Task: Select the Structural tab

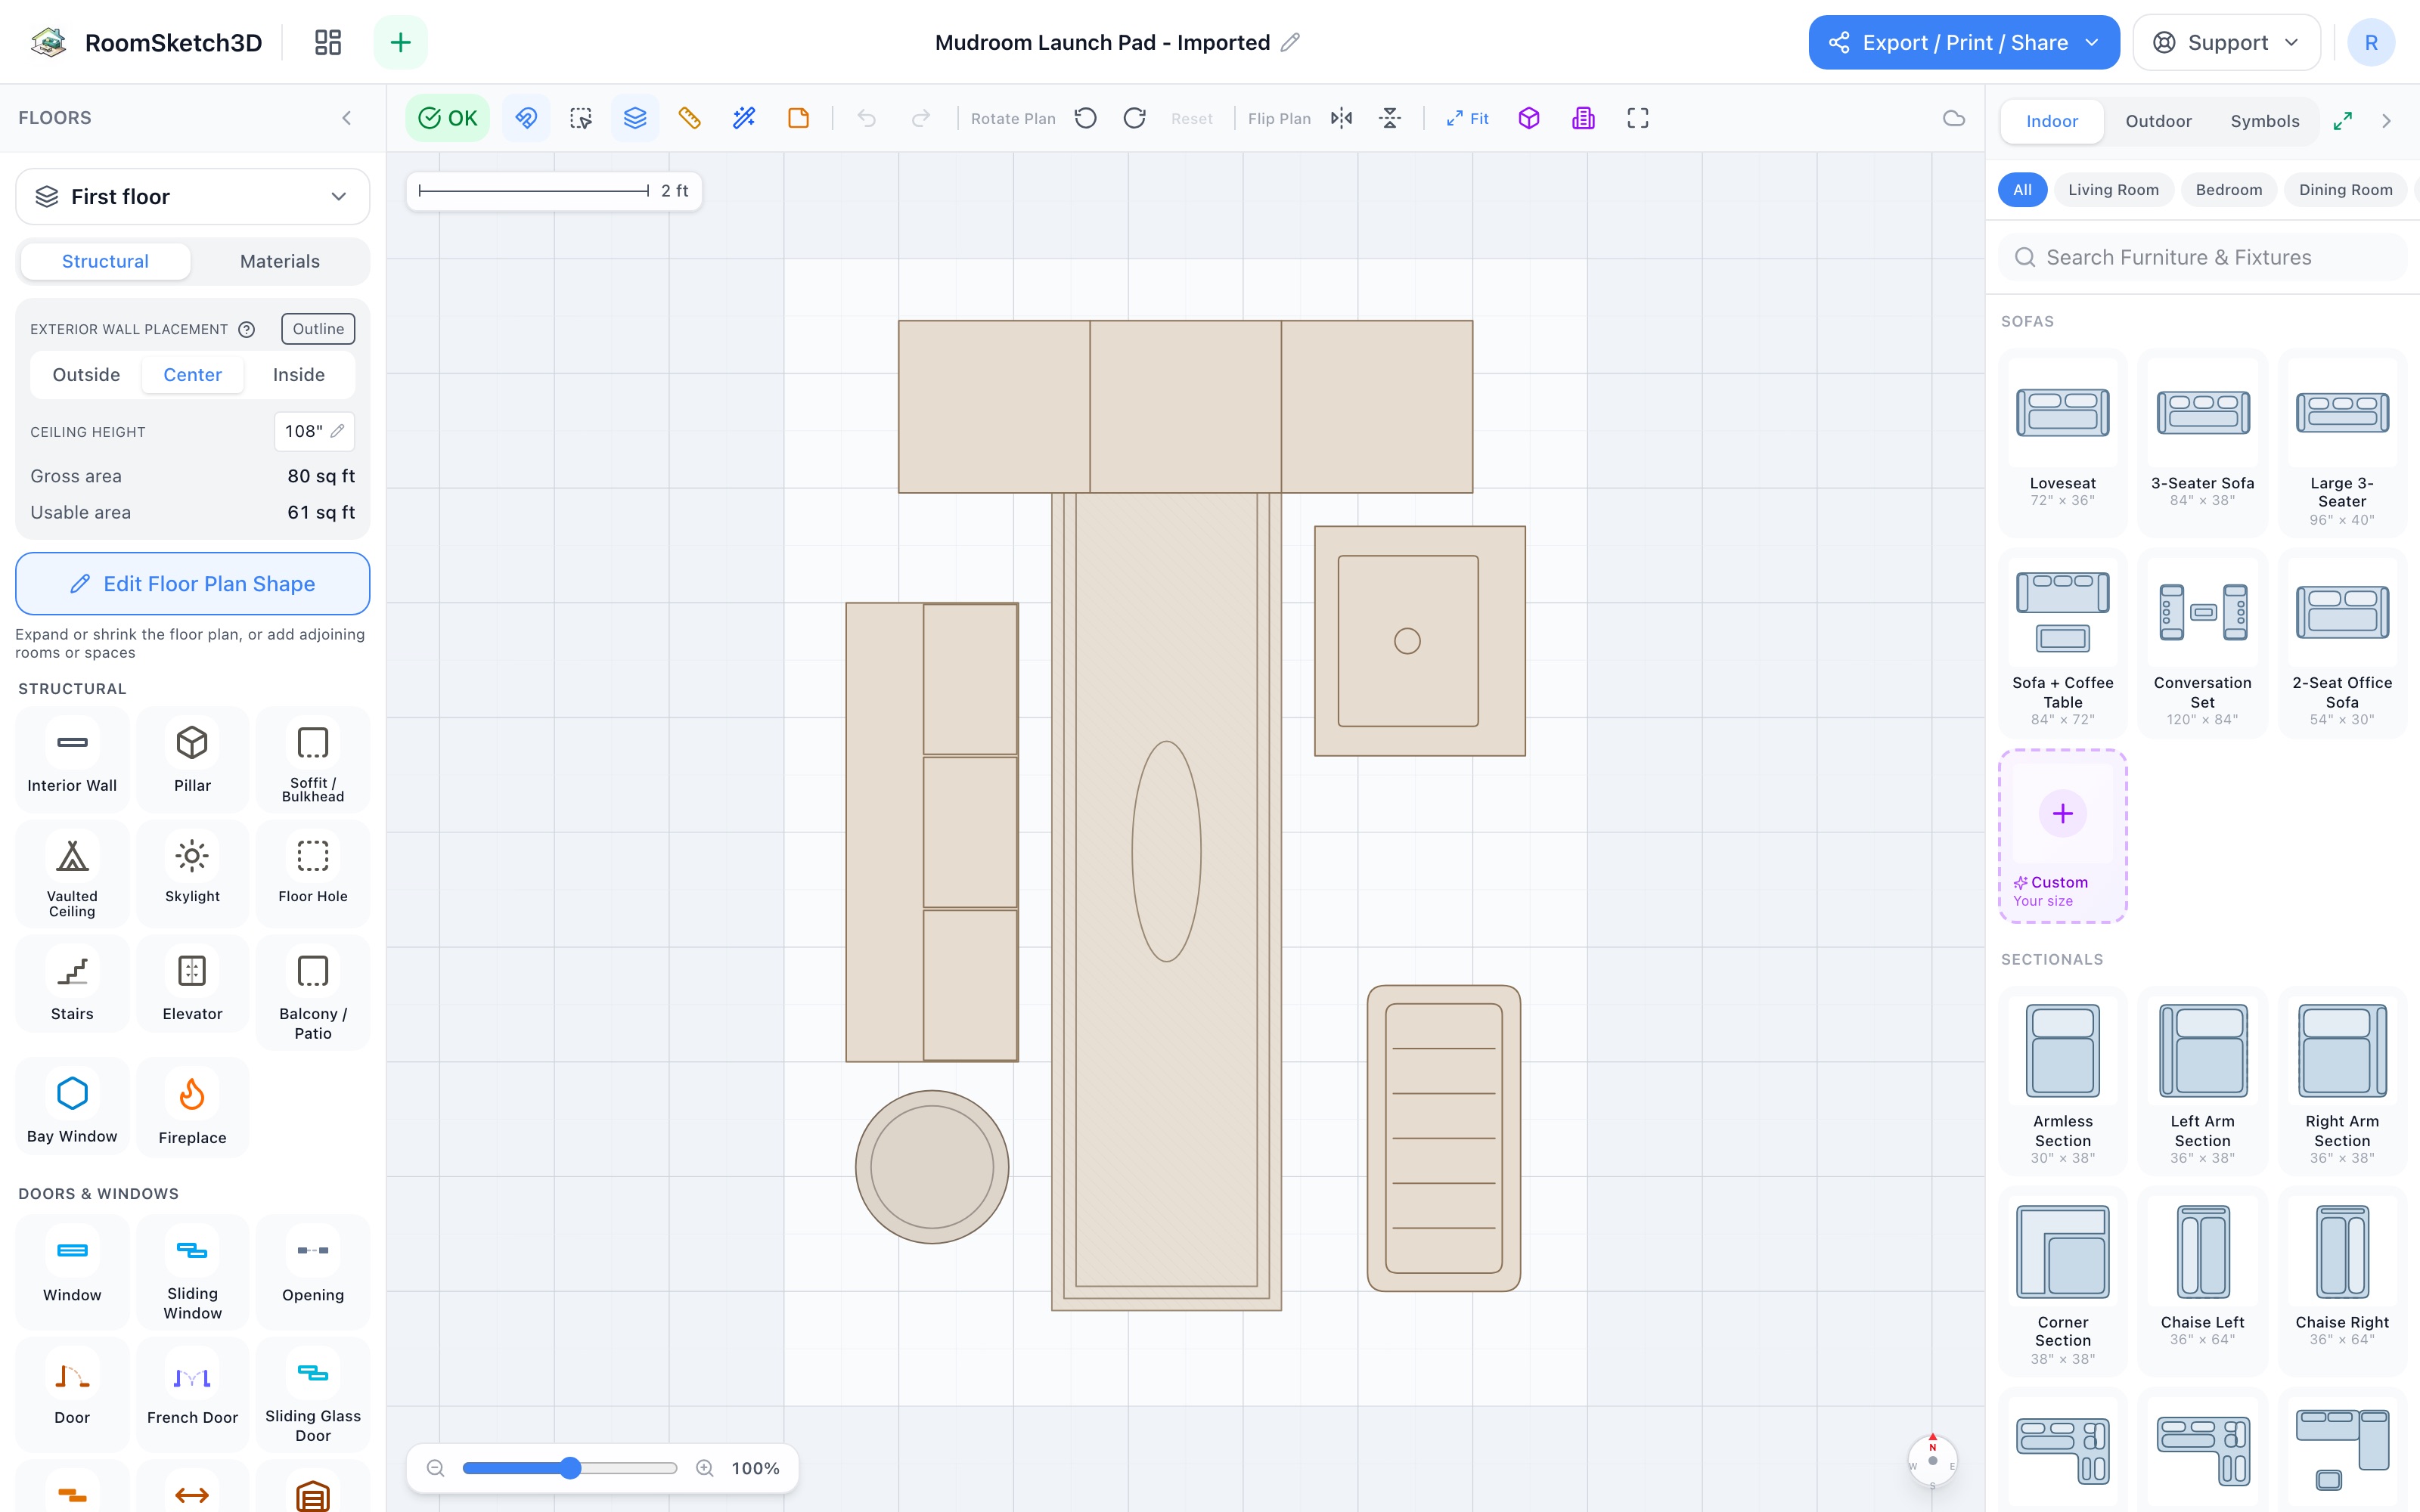Action: point(105,261)
